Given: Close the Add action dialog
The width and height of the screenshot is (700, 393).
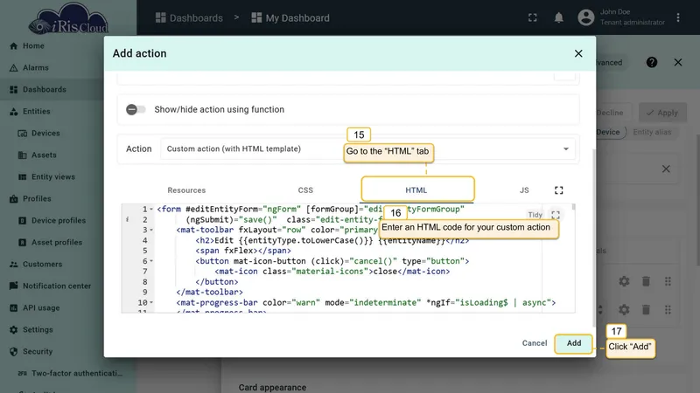Looking at the screenshot, I should 578,53.
